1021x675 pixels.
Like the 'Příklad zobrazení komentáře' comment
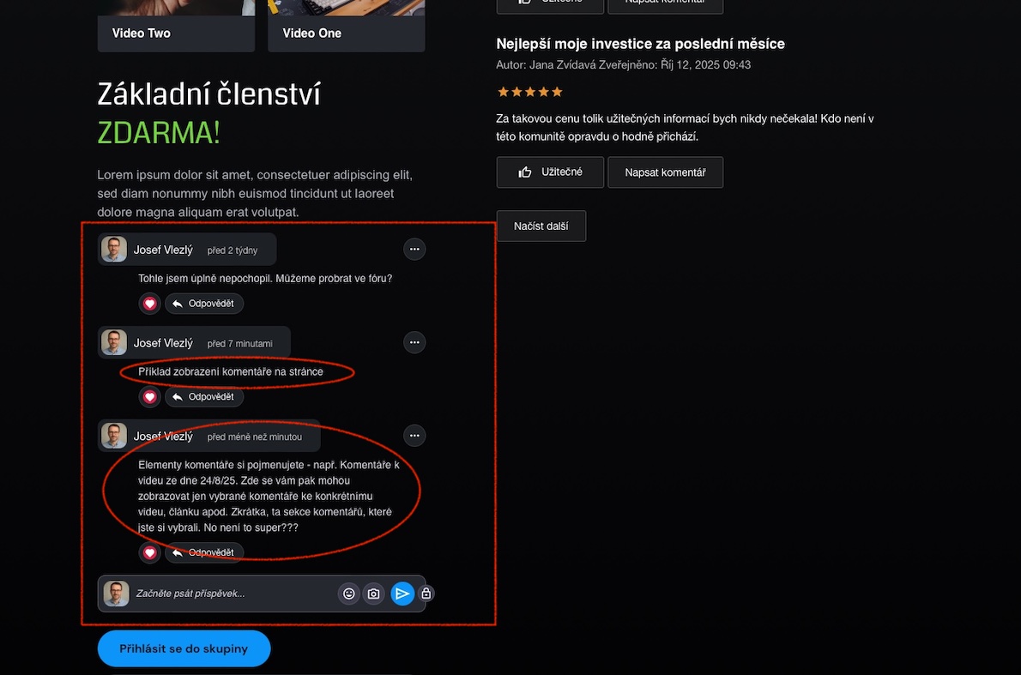click(150, 396)
